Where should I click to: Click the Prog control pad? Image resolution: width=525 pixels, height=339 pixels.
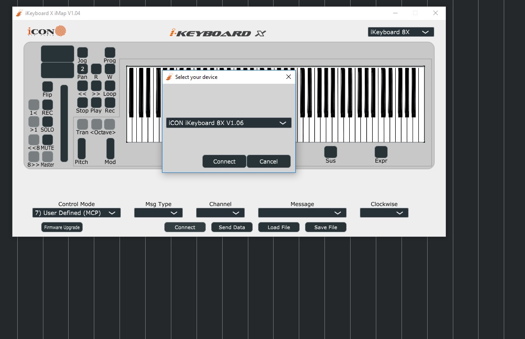click(x=110, y=52)
